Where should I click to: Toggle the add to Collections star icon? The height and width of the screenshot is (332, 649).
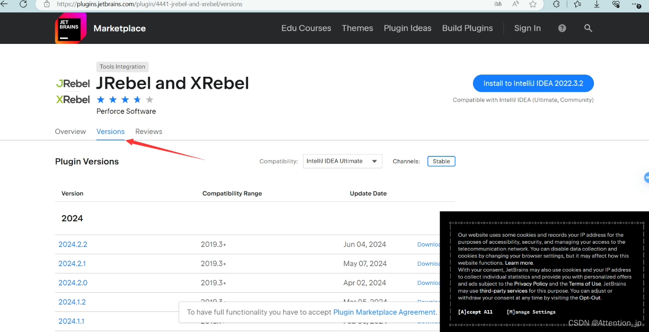point(577,4)
